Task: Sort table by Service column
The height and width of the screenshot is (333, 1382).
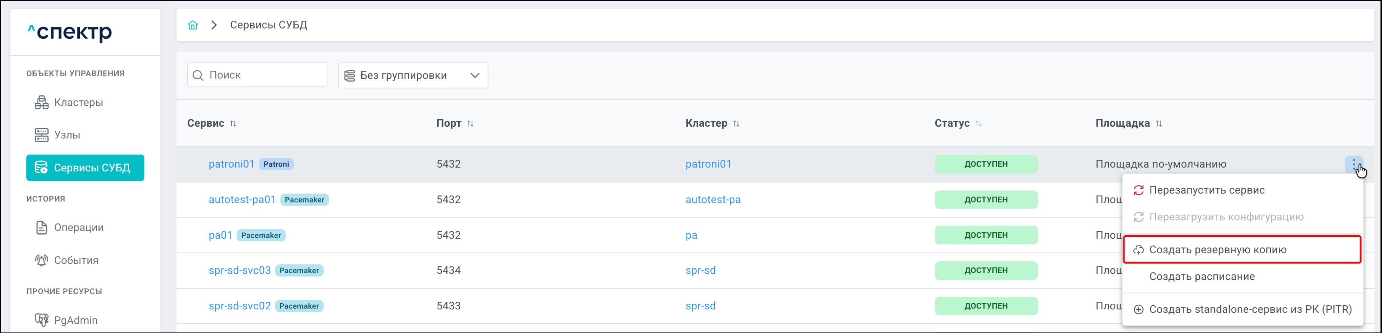Action: 233,124
